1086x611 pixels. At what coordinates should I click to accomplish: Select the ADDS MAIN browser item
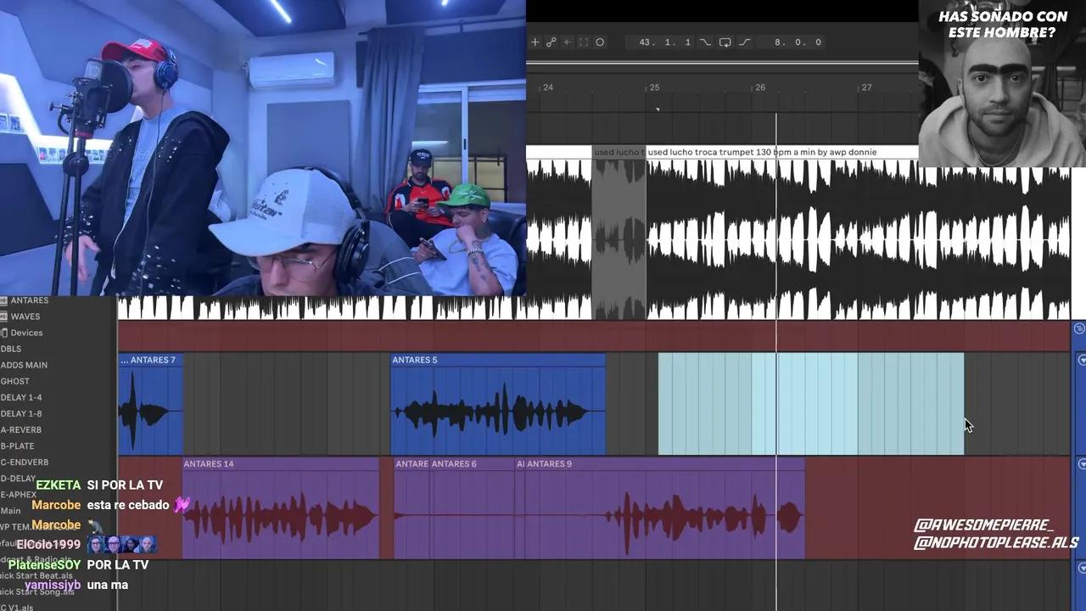pyautogui.click(x=24, y=365)
